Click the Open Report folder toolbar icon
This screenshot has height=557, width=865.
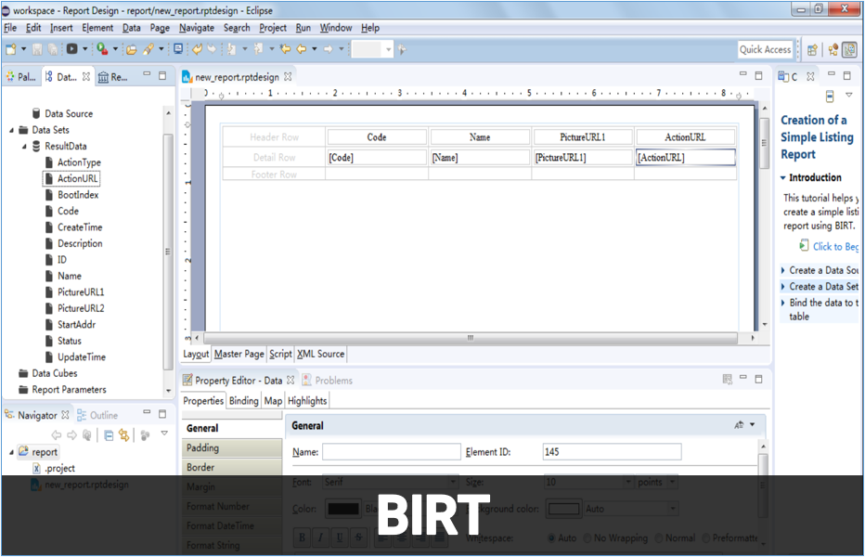(x=131, y=49)
